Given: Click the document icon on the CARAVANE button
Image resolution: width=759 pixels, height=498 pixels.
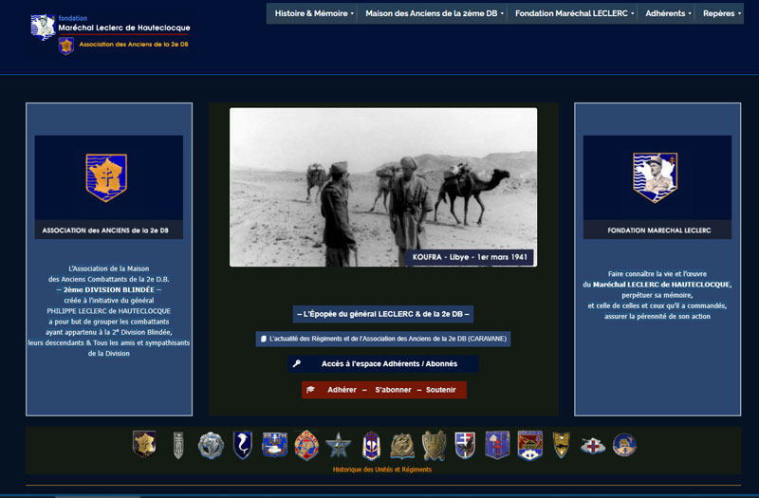Looking at the screenshot, I should point(264,339).
